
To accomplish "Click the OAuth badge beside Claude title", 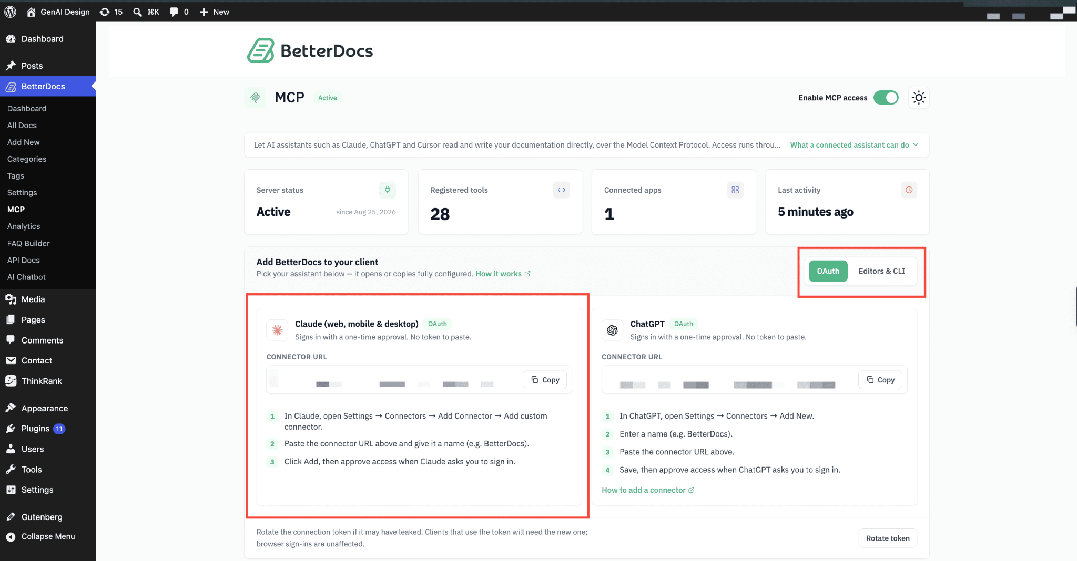I will [x=438, y=324].
